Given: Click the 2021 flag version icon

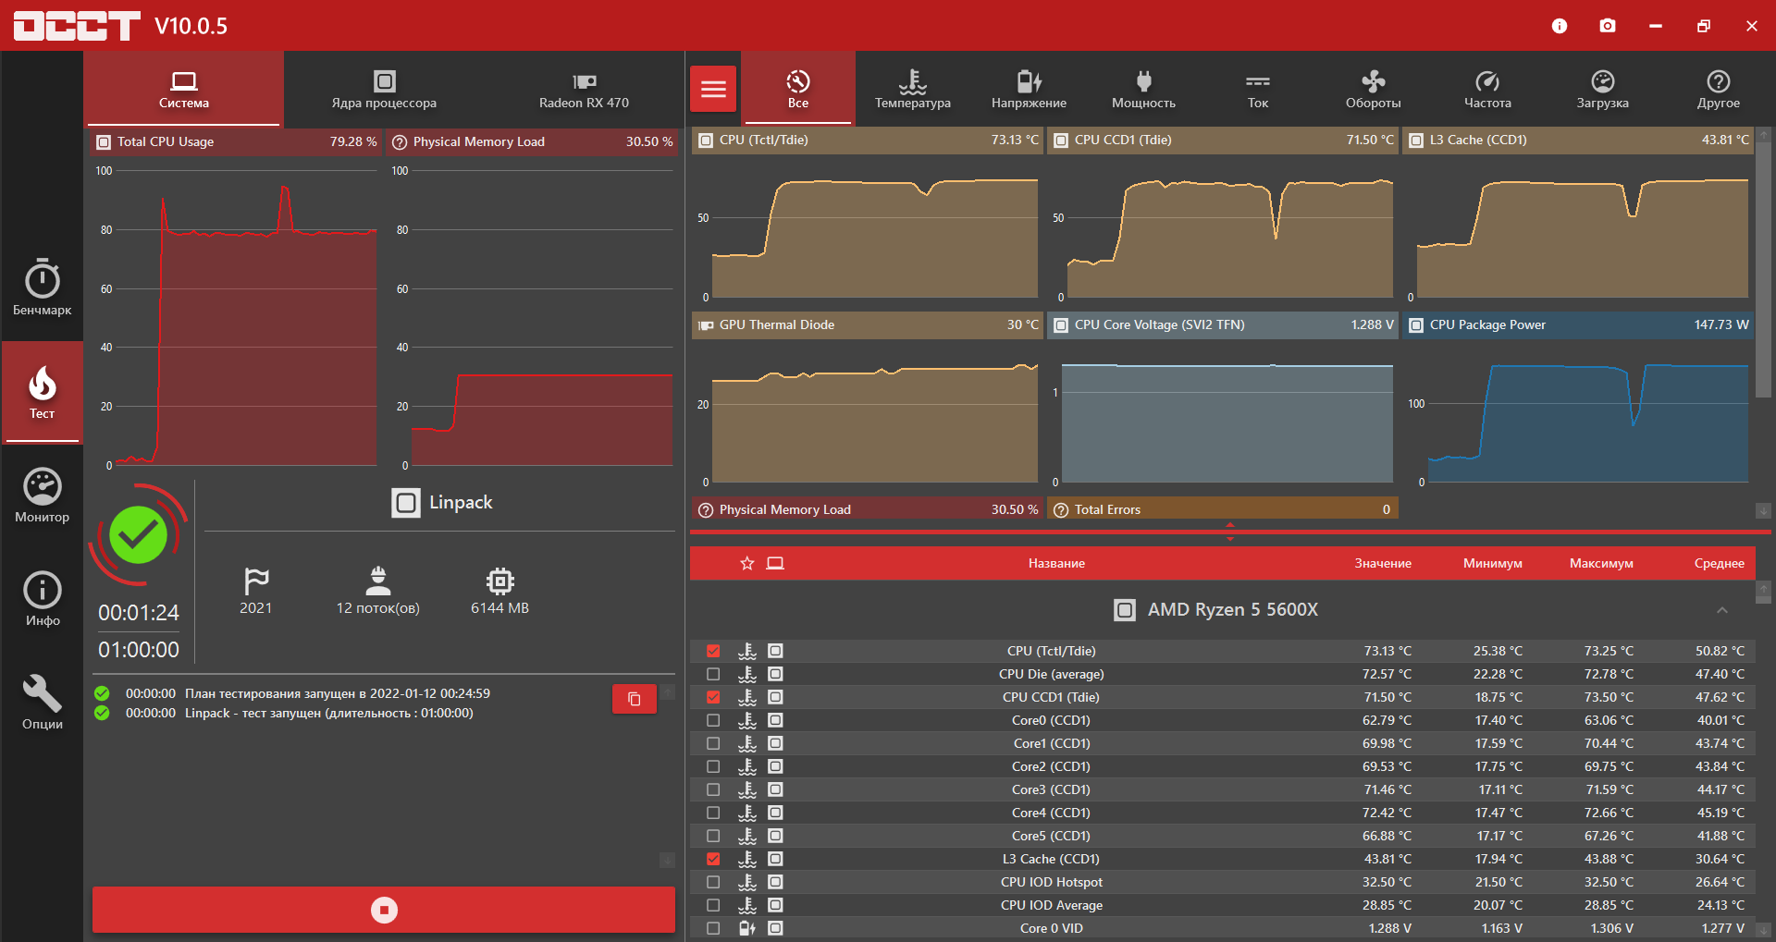Looking at the screenshot, I should point(256,581).
